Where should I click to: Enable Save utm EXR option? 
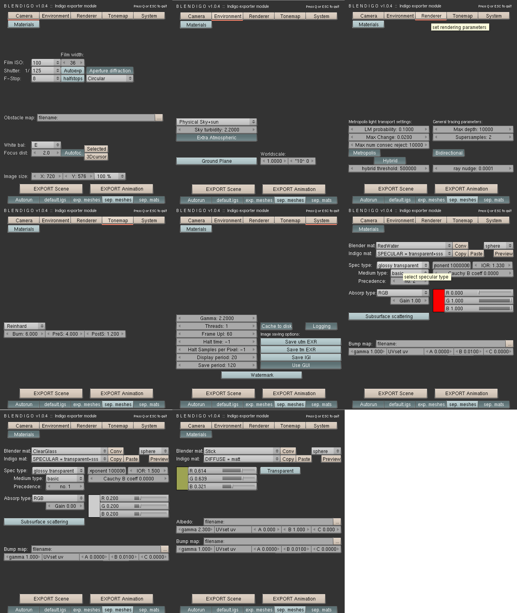tap(301, 342)
